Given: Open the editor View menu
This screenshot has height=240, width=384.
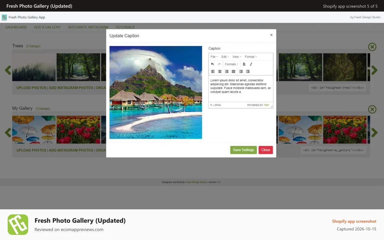Looking at the screenshot, I should (237, 57).
